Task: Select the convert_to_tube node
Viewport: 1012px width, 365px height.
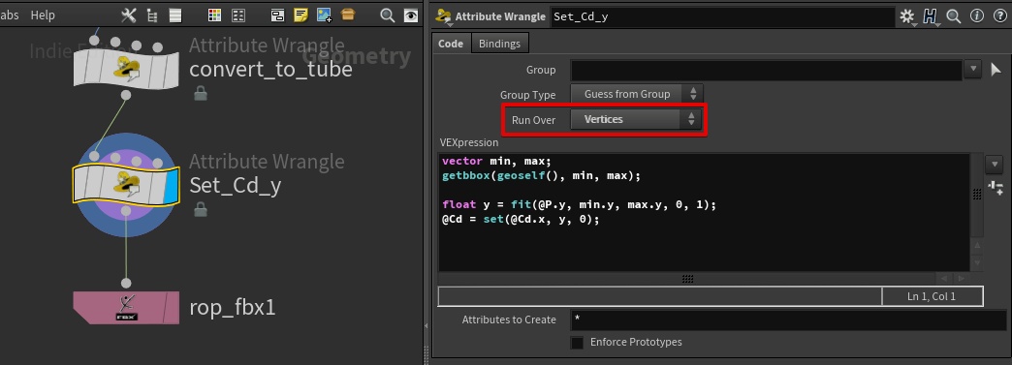Action: point(126,69)
